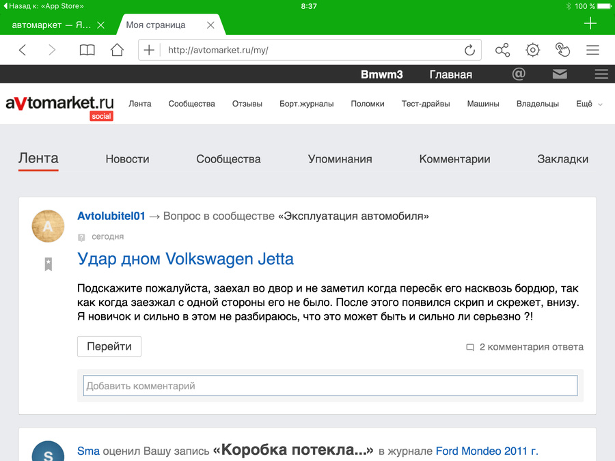The height and width of the screenshot is (461, 615).
Task: Open Борт.журналы in site navigation
Action: (306, 104)
